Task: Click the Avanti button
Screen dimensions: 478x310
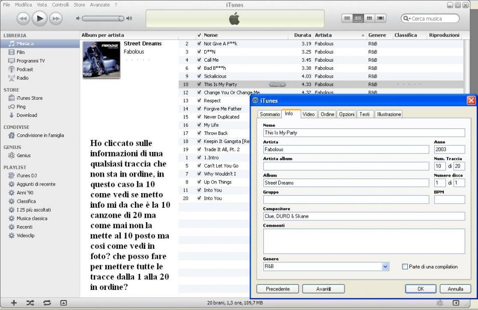Action: point(324,288)
